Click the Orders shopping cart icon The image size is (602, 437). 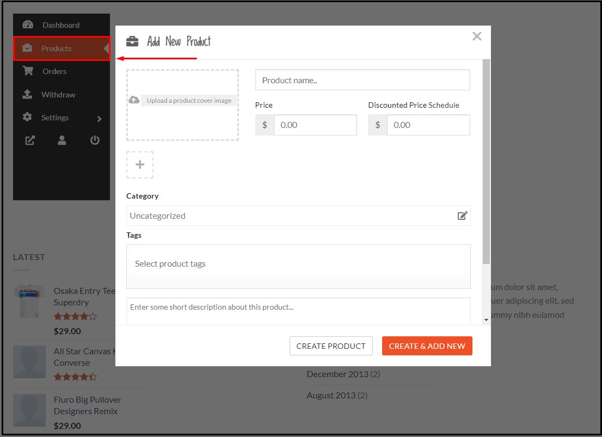click(x=28, y=71)
